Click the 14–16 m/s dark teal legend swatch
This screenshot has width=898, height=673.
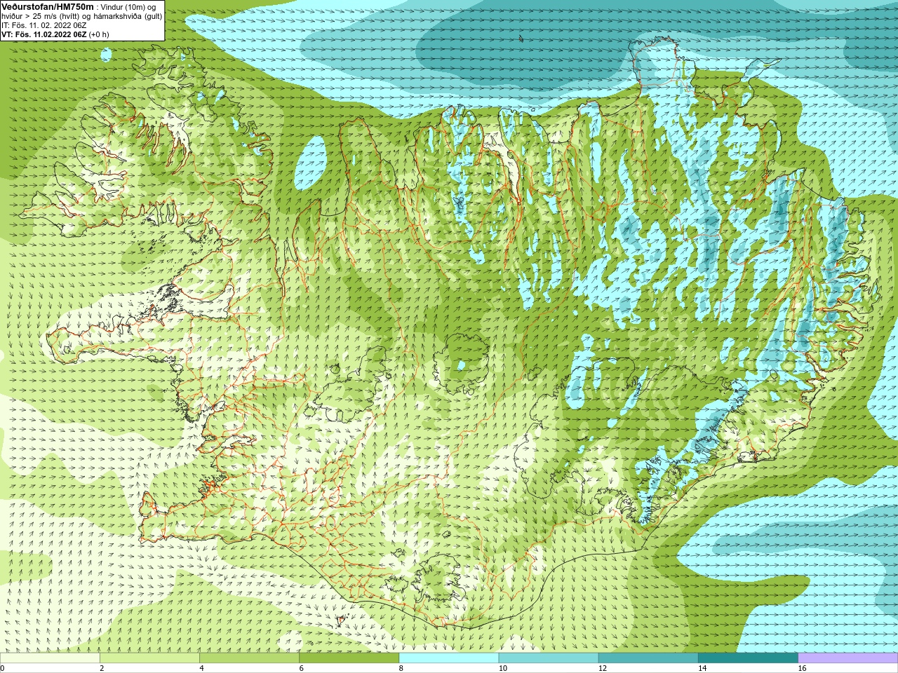click(x=748, y=658)
